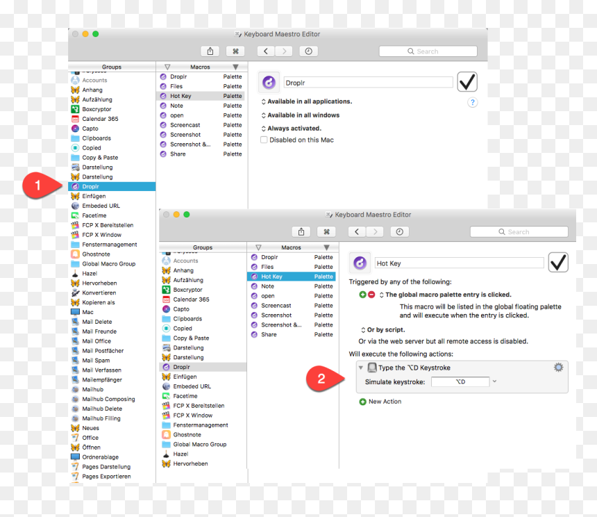This screenshot has height=517, width=597.
Task: Click the Macros column header in front window
Action: (292, 247)
